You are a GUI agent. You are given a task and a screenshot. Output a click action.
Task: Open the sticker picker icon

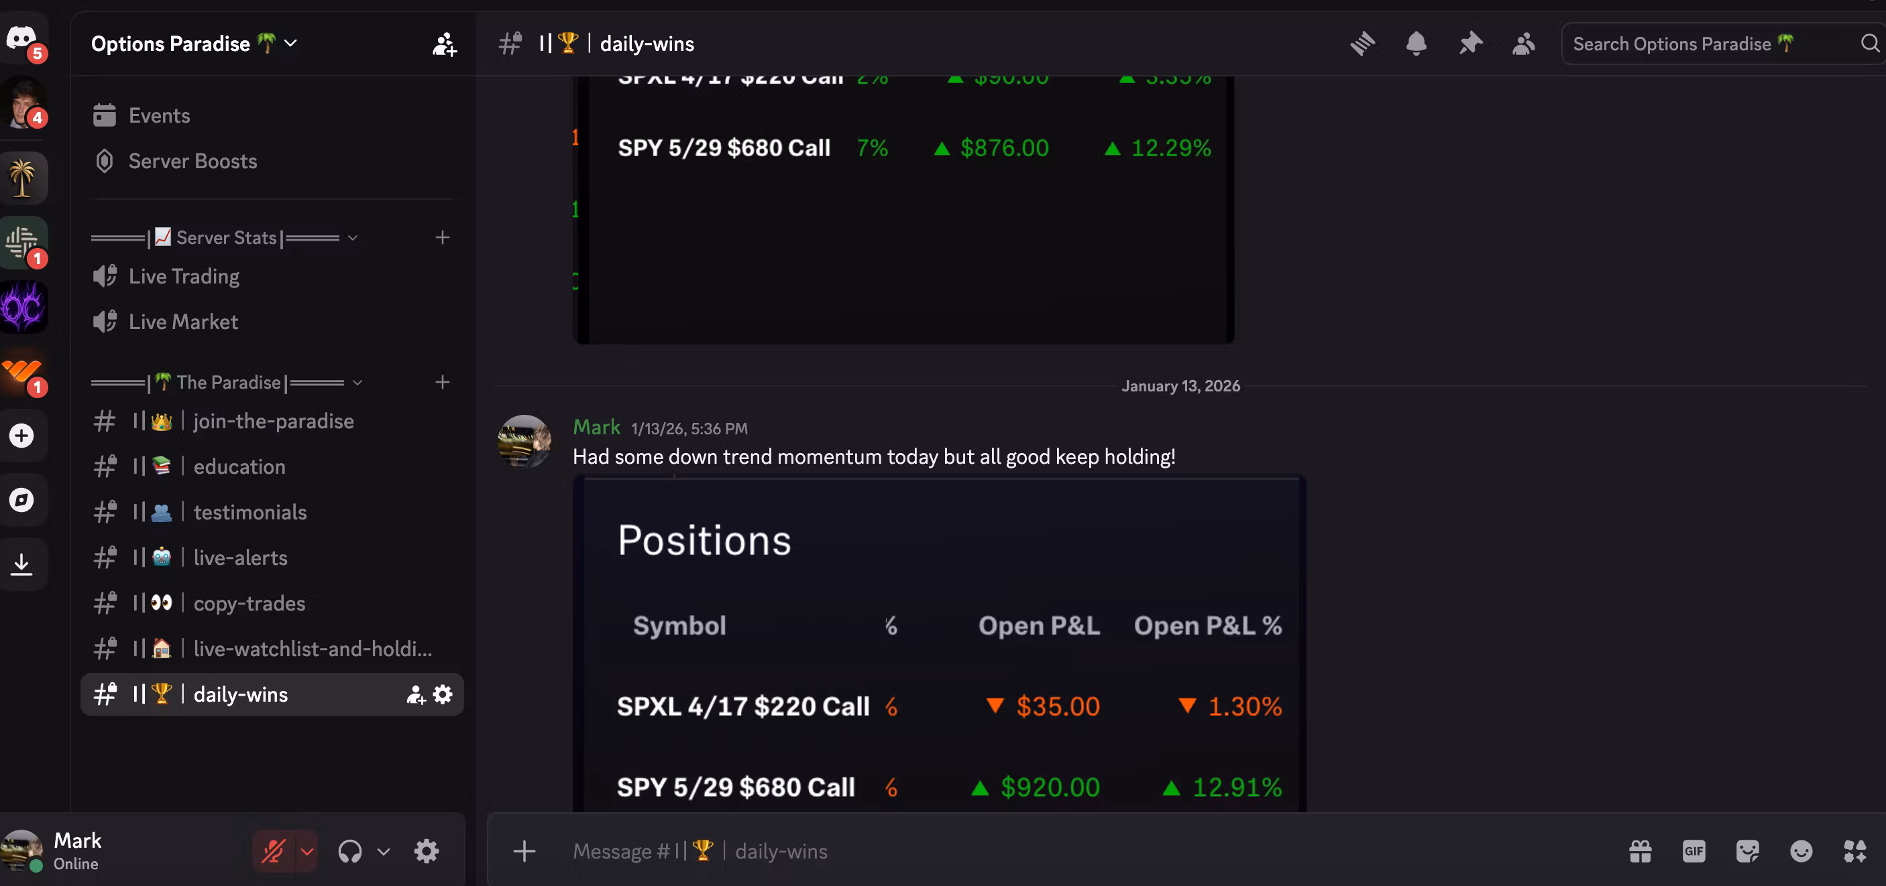[x=1747, y=851]
